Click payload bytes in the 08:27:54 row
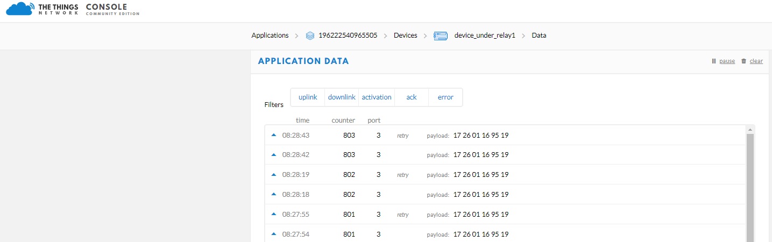Image resolution: width=772 pixels, height=242 pixels. [x=481, y=234]
